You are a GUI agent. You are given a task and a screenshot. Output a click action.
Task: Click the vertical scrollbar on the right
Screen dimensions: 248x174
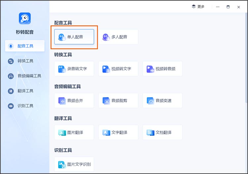pos(246,58)
